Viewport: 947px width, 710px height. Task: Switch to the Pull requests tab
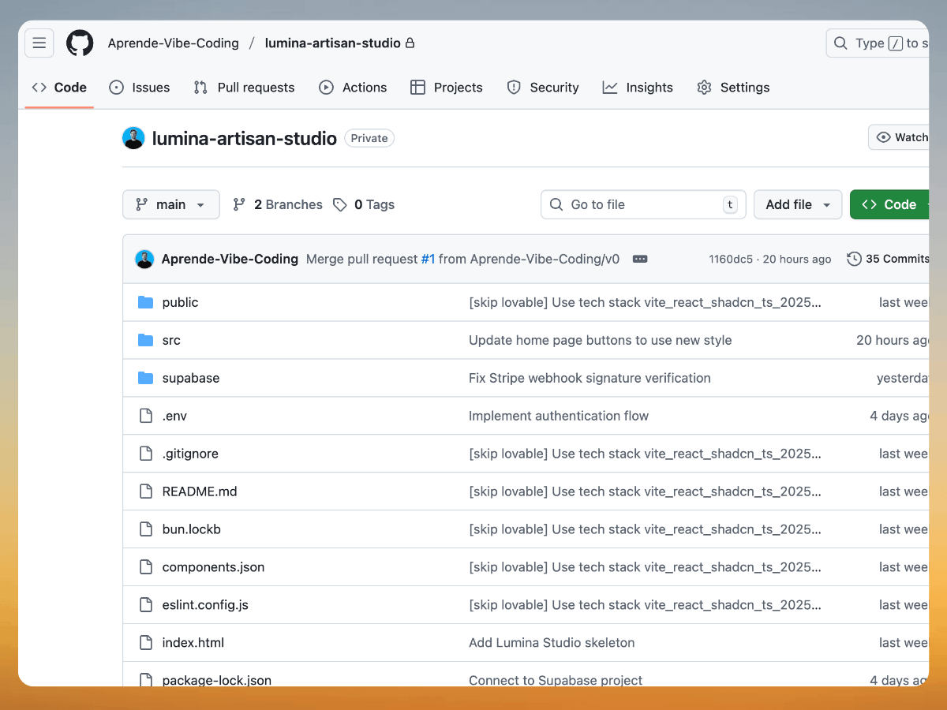coord(245,88)
